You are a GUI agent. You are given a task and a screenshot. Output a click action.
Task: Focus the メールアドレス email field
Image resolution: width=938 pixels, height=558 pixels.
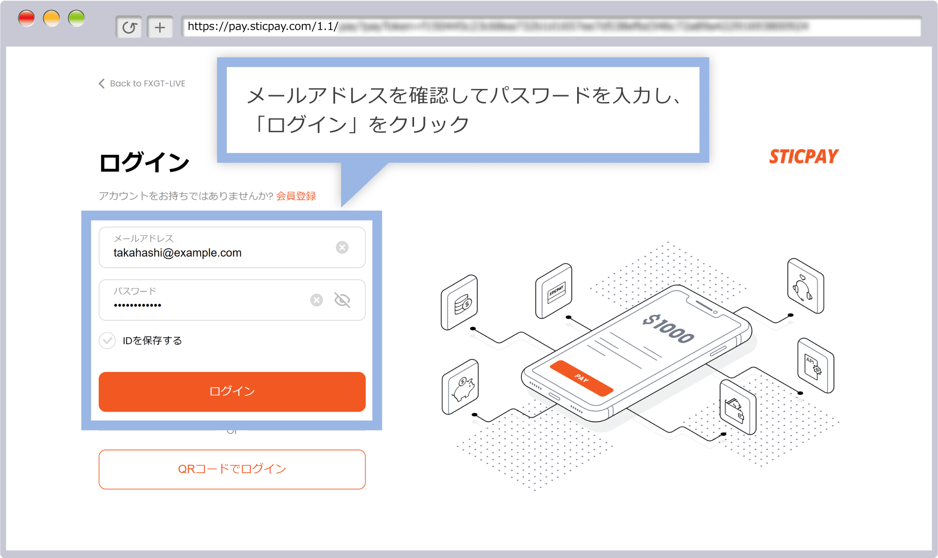[232, 248]
